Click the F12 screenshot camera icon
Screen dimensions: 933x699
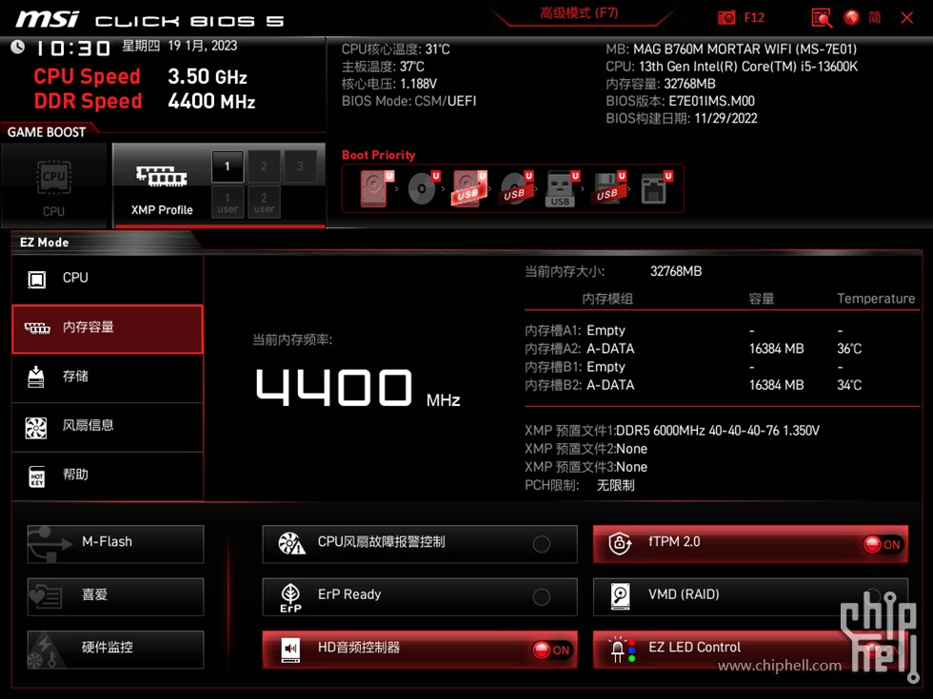726,17
